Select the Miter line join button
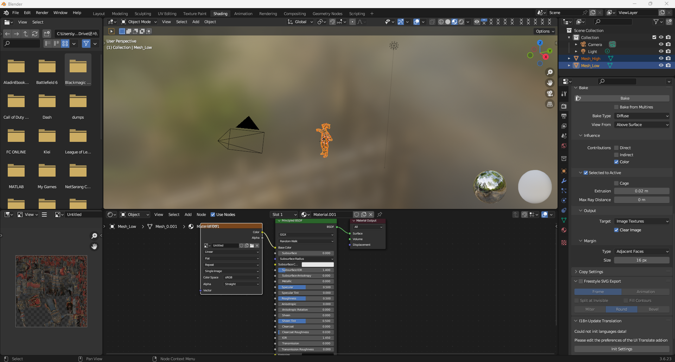Viewport: 675px width, 362px height. [590, 309]
